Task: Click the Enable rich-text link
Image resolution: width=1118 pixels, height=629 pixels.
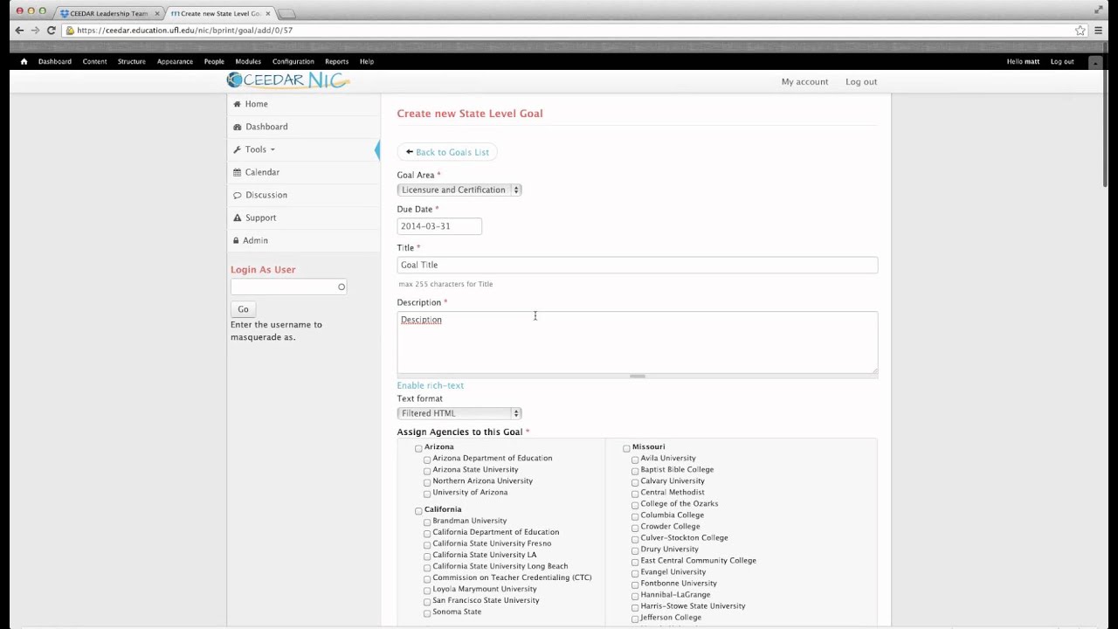Action: [431, 385]
